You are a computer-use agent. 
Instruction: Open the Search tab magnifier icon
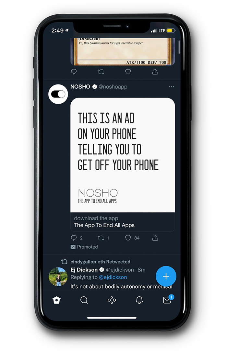84,300
